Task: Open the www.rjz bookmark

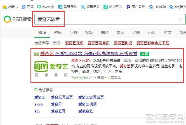Action: 46,7
